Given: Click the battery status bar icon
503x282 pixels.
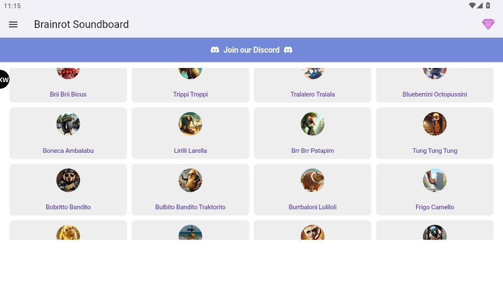Looking at the screenshot, I should [488, 6].
